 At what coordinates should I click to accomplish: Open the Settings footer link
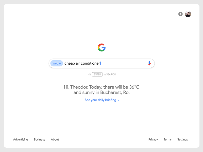182,140
